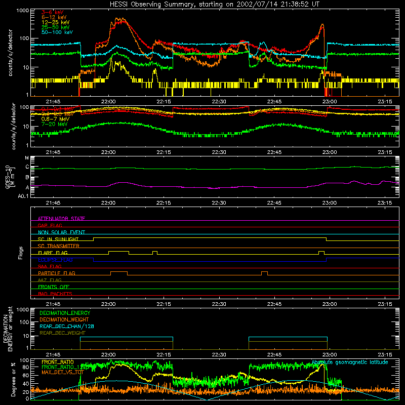The image size is (405, 405).
Task: Select the ECLIPSE_FLAG label
Action: click(x=55, y=260)
